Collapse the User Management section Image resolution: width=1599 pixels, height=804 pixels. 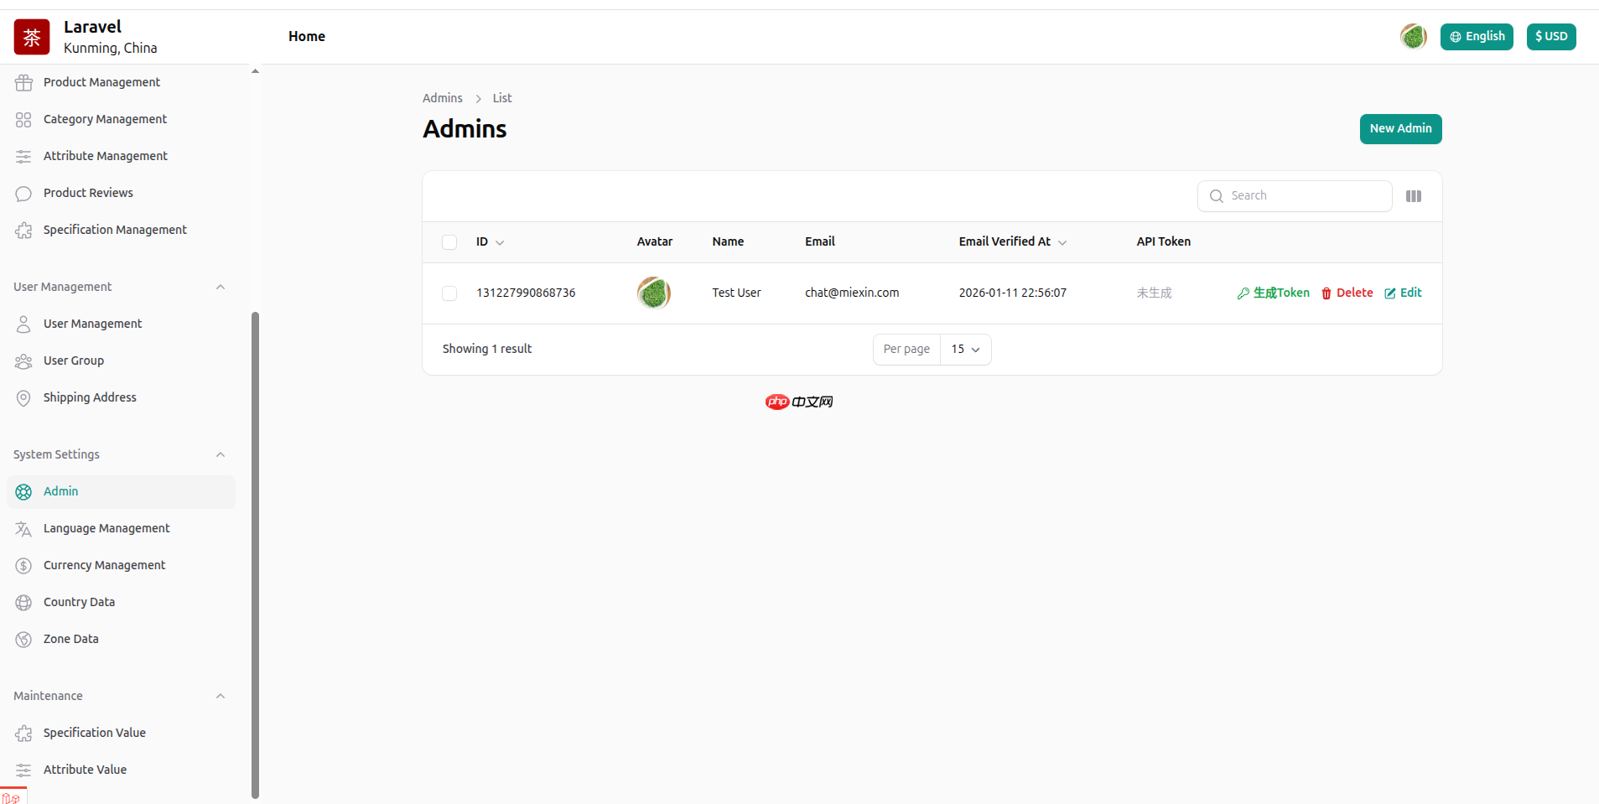(x=221, y=287)
